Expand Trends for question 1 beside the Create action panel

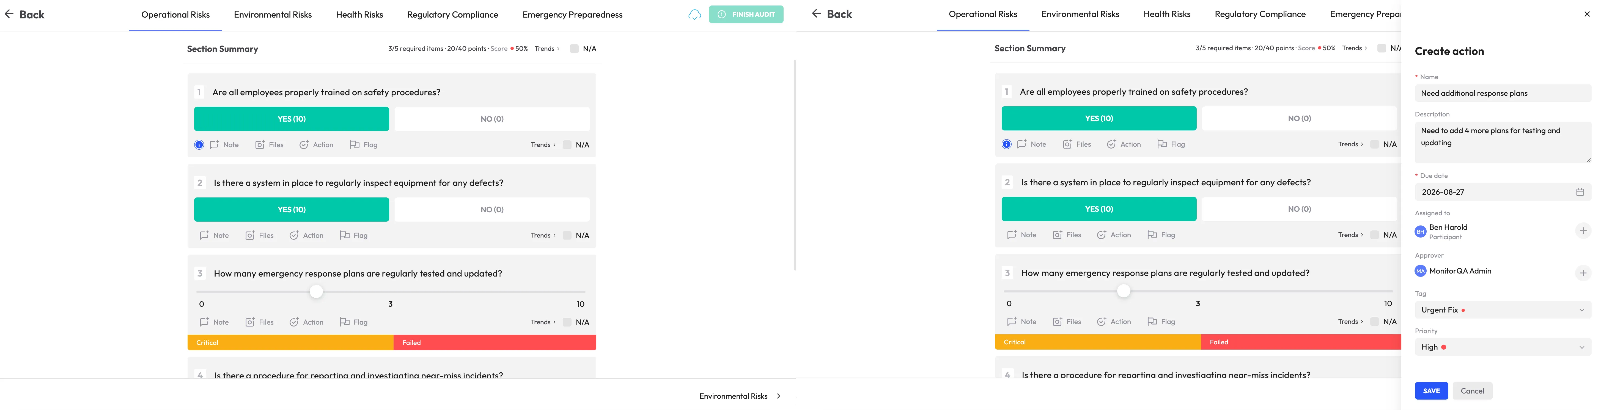[x=1350, y=144]
